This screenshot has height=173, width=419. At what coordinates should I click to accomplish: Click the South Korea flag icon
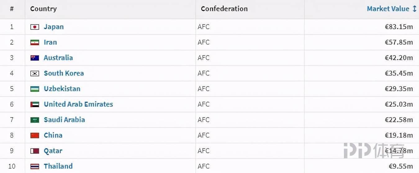35,73
